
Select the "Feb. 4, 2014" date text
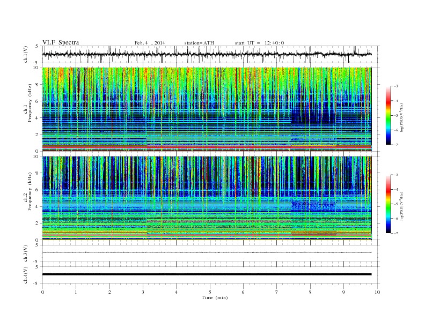point(150,43)
